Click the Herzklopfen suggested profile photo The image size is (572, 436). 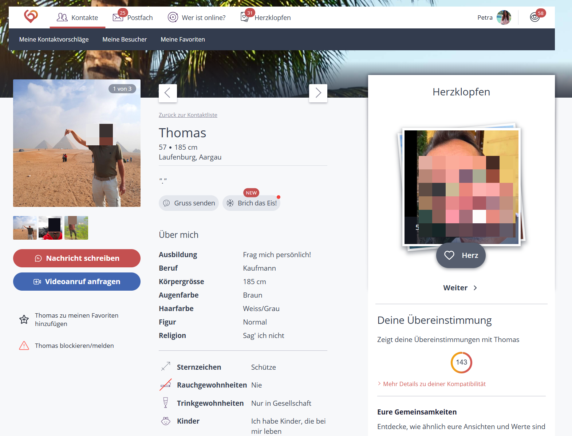coord(461,187)
